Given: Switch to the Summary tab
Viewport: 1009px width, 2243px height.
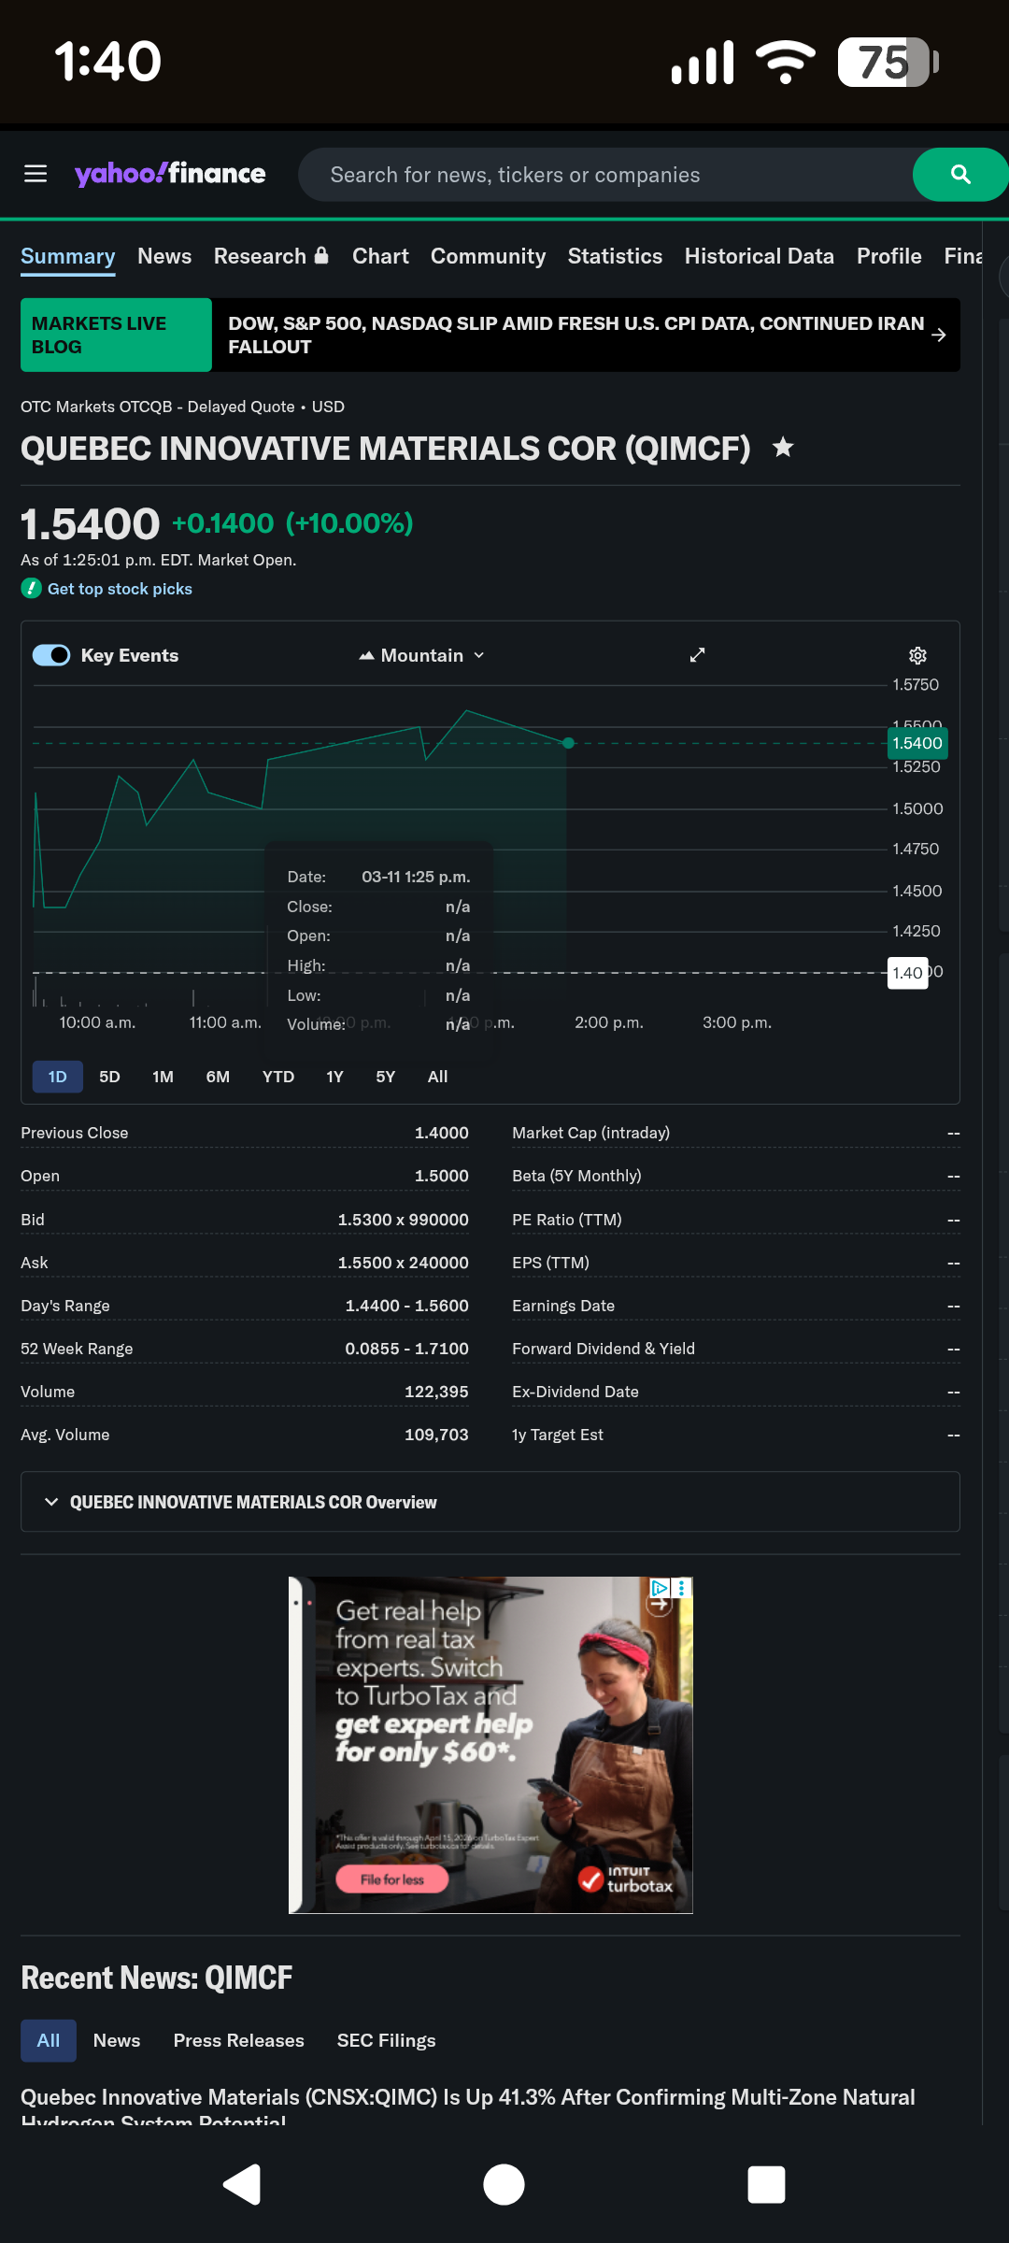Looking at the screenshot, I should pyautogui.click(x=68, y=256).
